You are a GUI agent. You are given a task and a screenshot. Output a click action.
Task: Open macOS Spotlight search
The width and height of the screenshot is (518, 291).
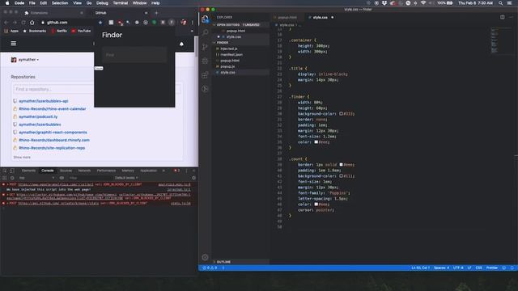[x=501, y=3]
